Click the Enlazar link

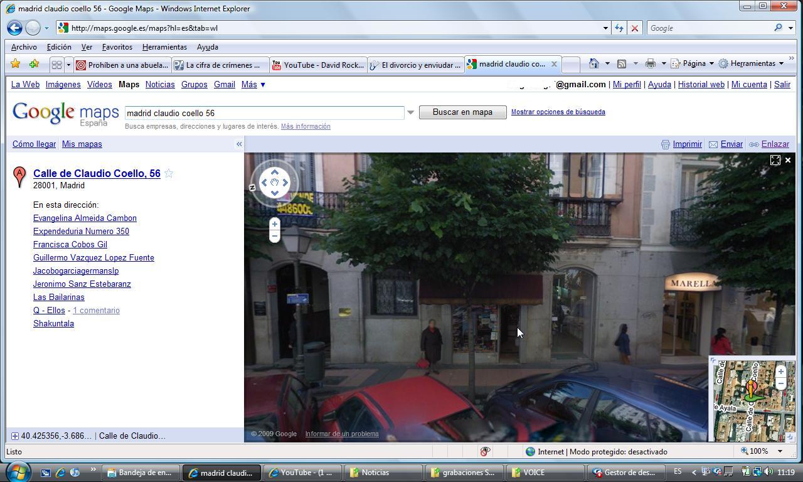775,144
